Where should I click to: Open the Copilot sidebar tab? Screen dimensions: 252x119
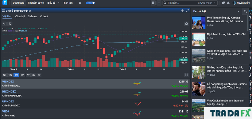[x=250, y=15]
